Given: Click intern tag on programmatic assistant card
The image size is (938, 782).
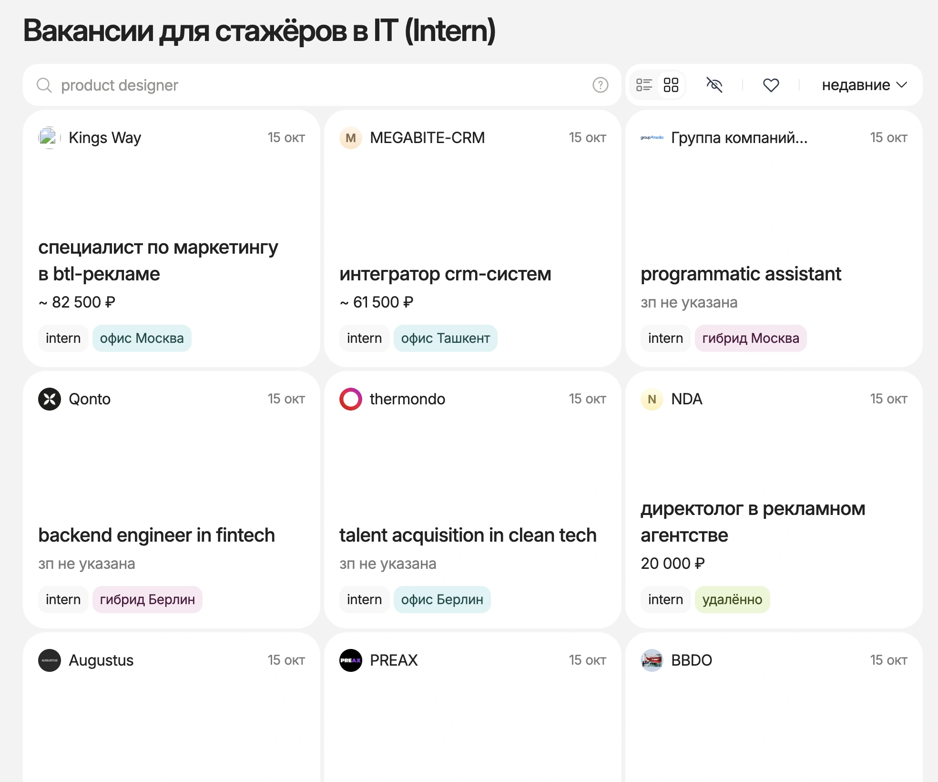Looking at the screenshot, I should coord(665,339).
